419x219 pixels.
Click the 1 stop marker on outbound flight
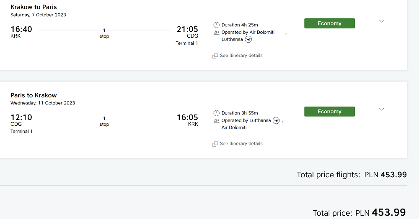(x=104, y=33)
